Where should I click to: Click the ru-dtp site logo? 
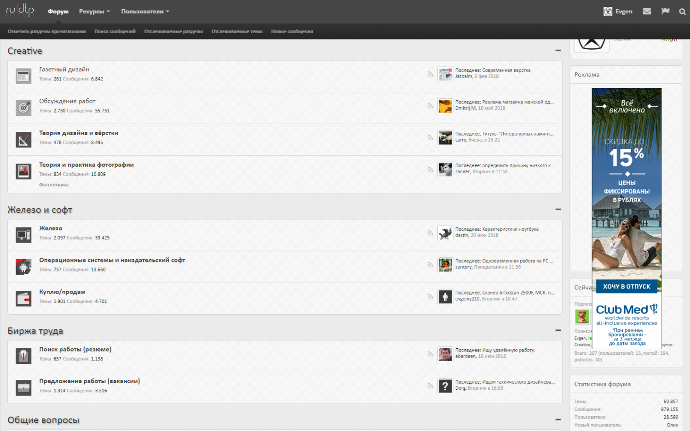(21, 11)
